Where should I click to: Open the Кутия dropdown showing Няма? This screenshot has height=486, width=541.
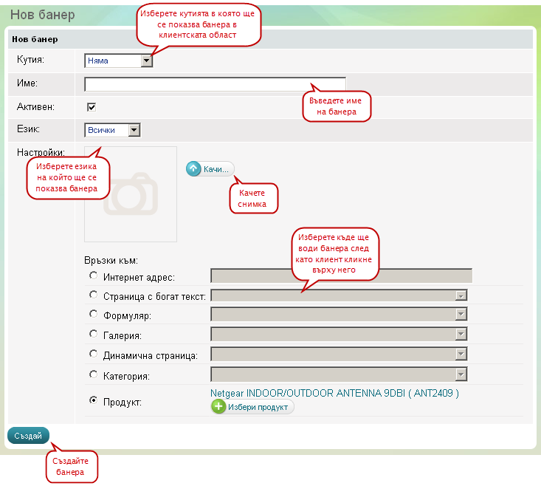pyautogui.click(x=119, y=61)
